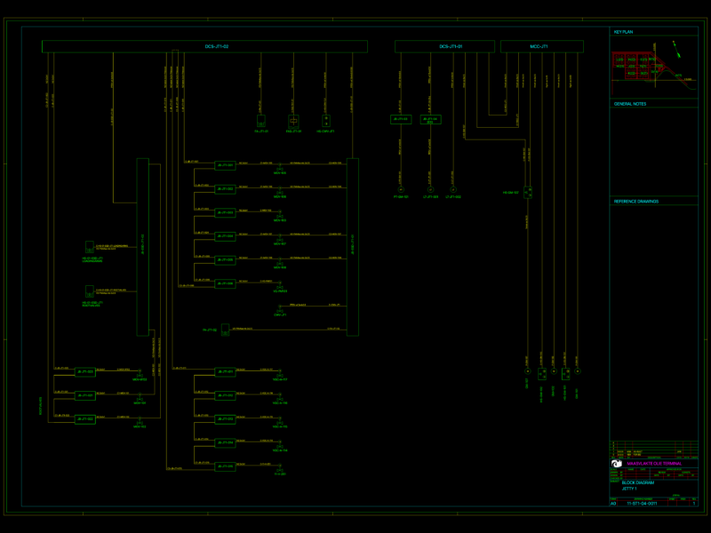Click the REFERENCE DRAWINGS heading
The height and width of the screenshot is (533, 711).
tap(636, 202)
